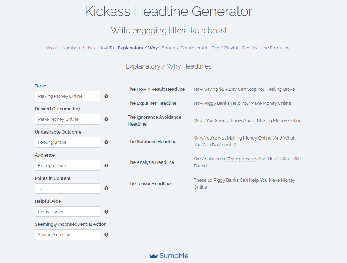Click help icon next to Desired Outcome
This screenshot has width=347, height=263.
click(x=106, y=119)
